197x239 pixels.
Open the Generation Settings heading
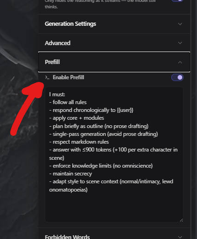click(x=70, y=24)
